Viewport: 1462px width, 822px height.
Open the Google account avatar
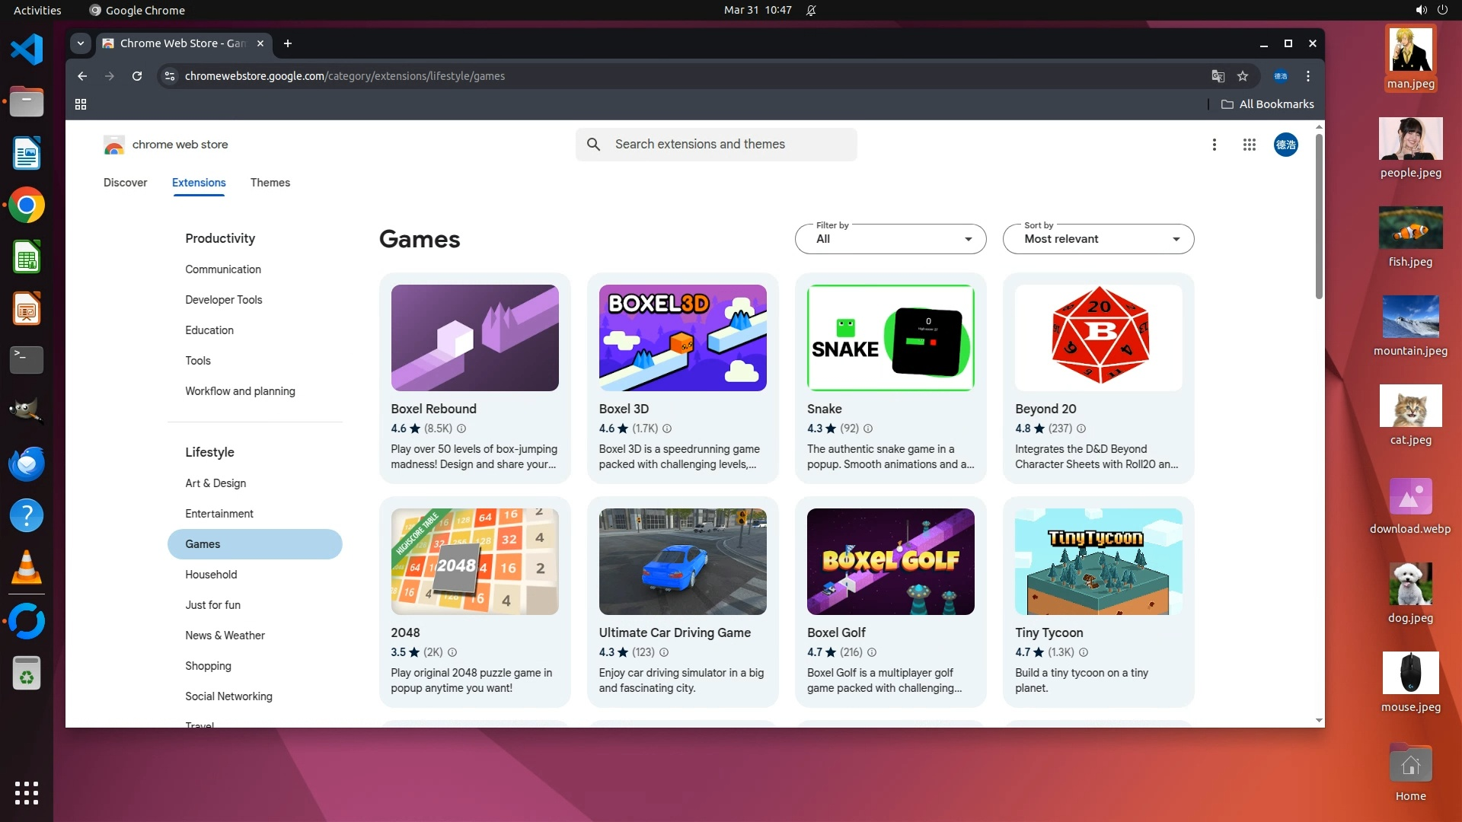tap(1285, 145)
